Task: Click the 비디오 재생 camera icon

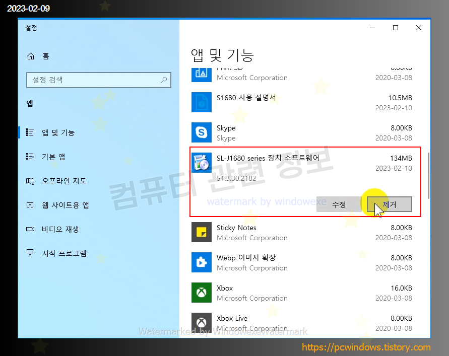Action: pyautogui.click(x=30, y=229)
